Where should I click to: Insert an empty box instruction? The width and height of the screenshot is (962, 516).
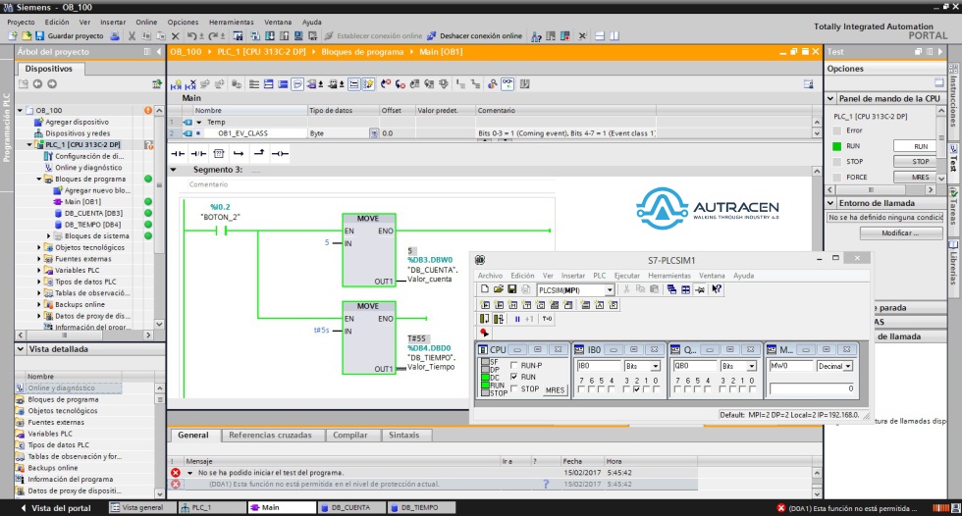click(x=218, y=153)
